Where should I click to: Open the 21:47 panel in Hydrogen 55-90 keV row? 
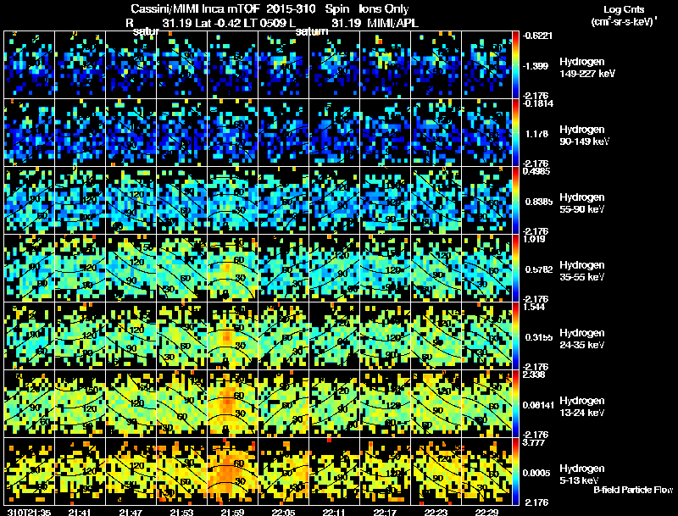point(131,200)
